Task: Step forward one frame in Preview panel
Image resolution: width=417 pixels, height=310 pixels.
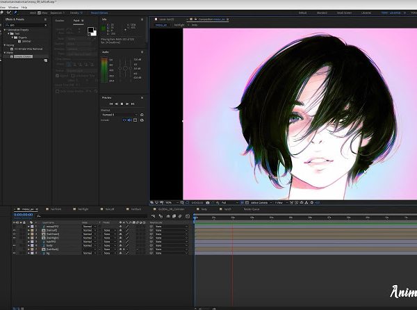Action: point(127,104)
